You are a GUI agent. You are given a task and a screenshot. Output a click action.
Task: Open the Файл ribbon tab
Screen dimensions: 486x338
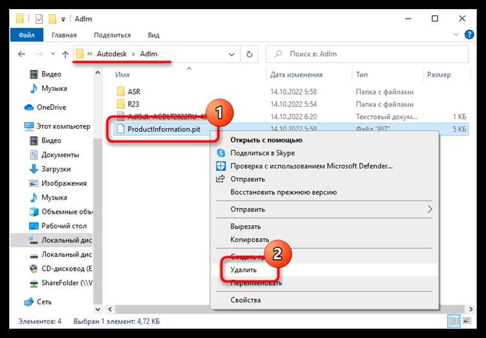click(x=27, y=35)
